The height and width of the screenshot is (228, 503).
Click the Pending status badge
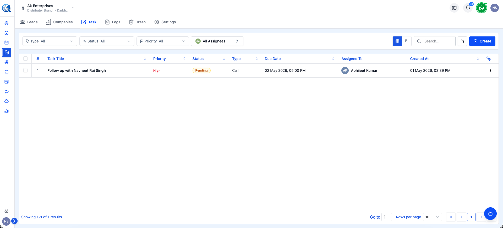[201, 70]
